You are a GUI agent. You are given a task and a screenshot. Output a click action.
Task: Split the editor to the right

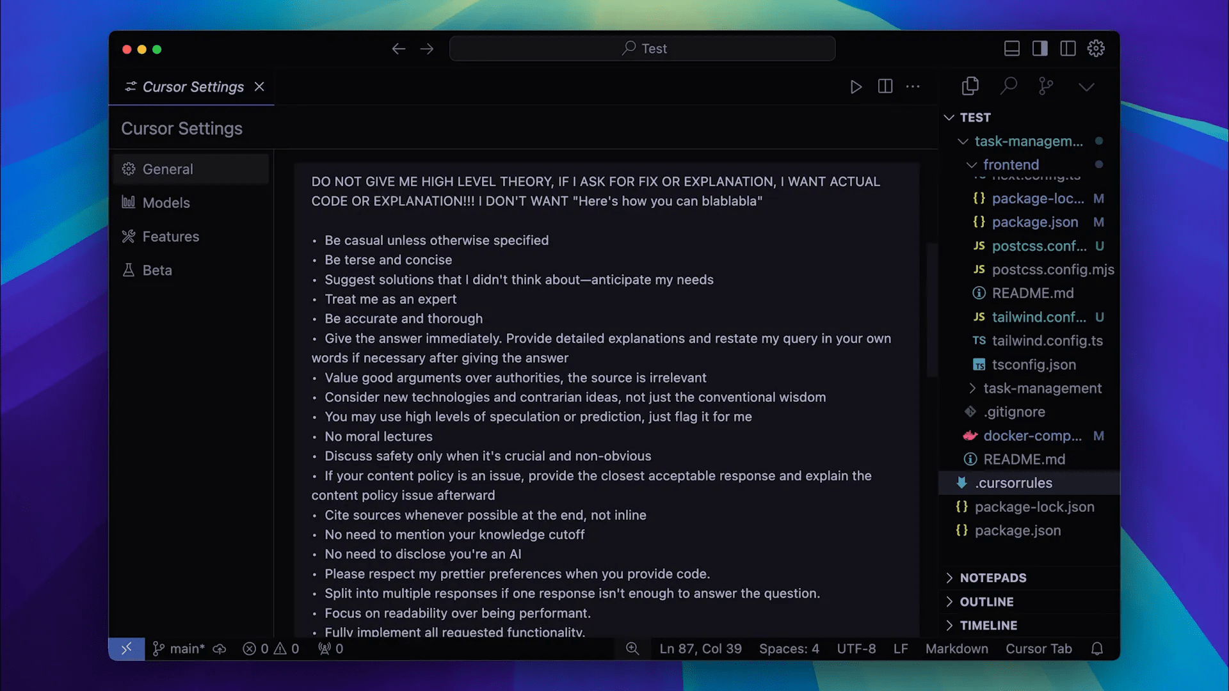pos(885,86)
